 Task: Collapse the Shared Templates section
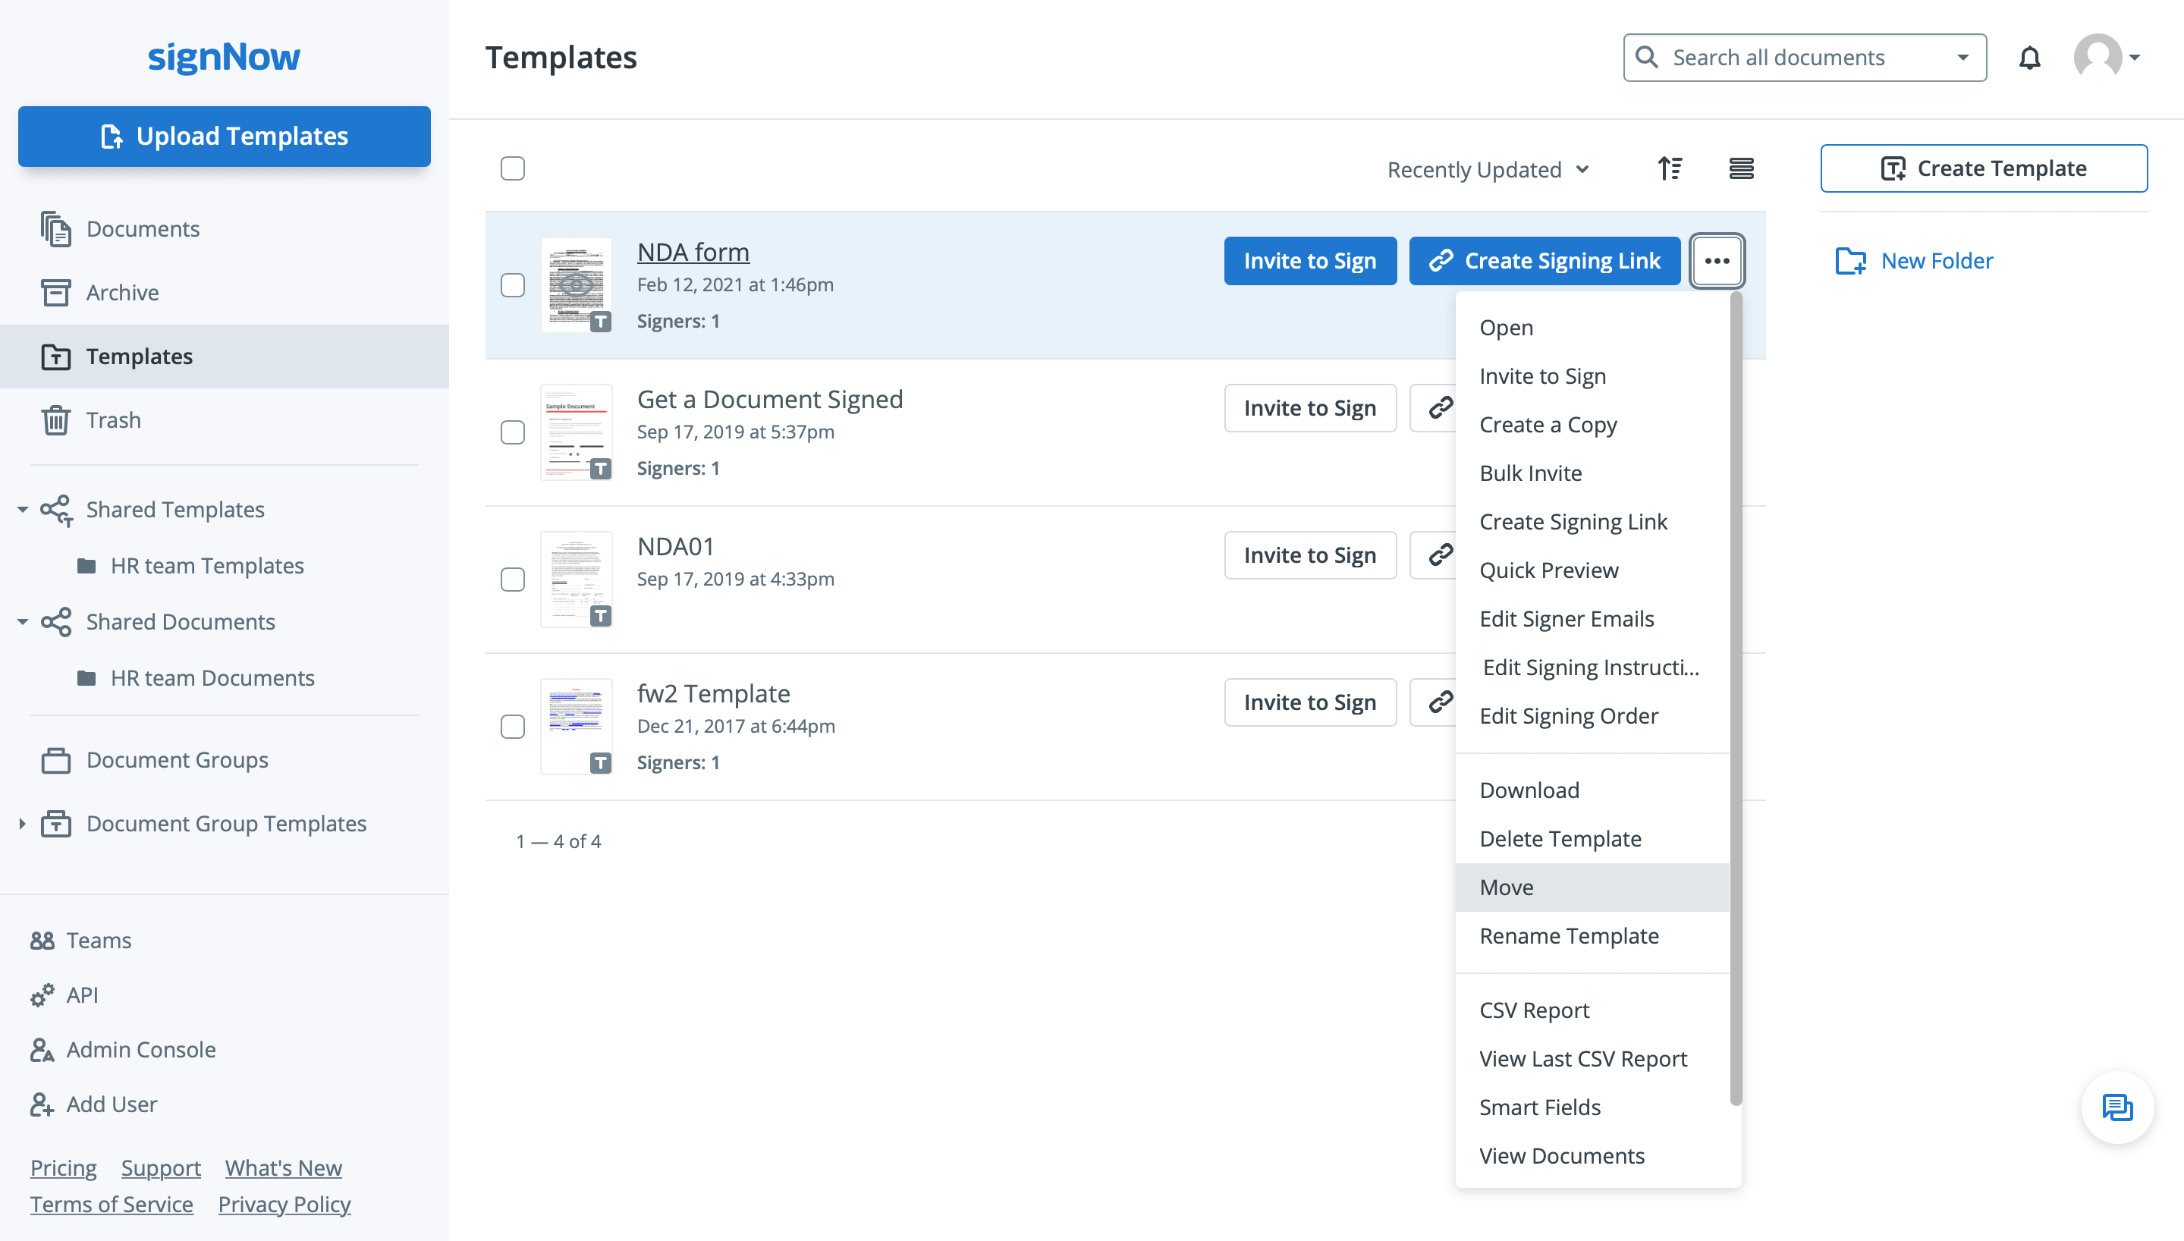point(22,510)
